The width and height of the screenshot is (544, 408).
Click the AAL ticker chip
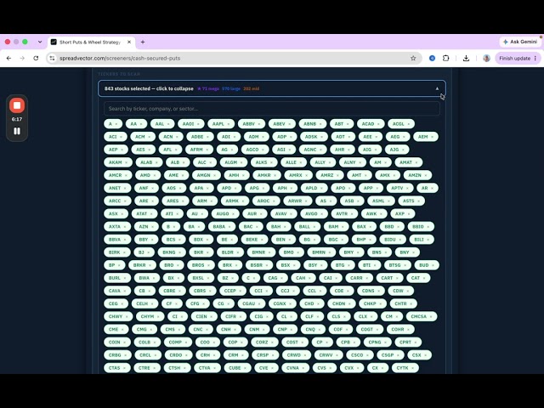coord(162,124)
